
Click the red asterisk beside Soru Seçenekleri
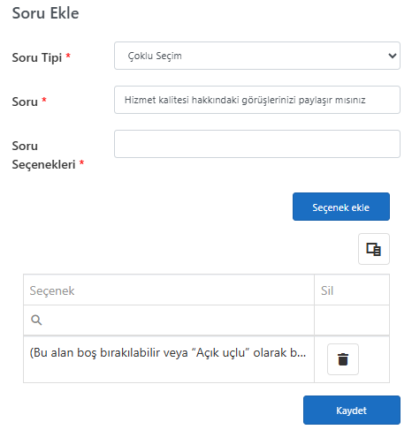pos(81,162)
